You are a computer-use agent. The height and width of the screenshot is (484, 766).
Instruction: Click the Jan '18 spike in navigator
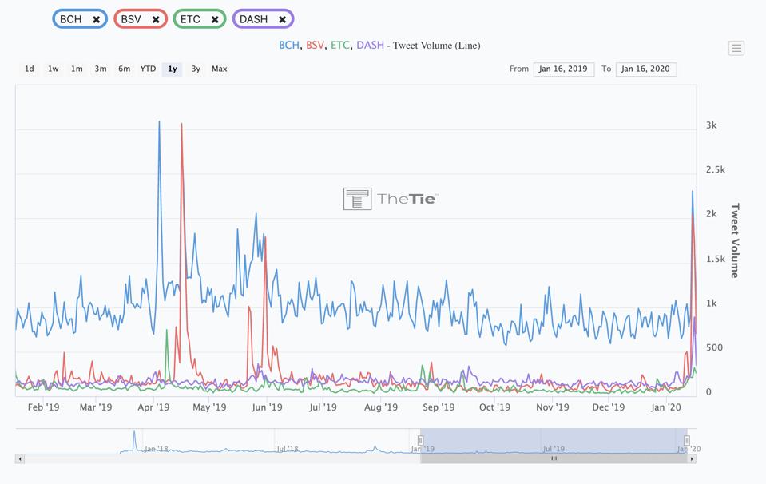134,432
